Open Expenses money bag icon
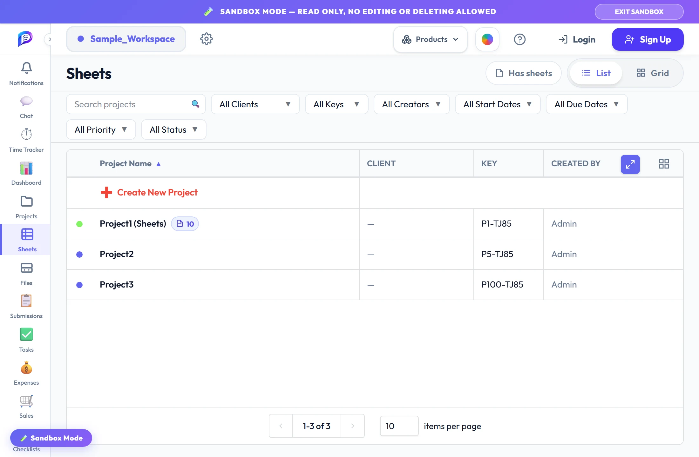Viewport: 699px width, 457px height. click(26, 368)
